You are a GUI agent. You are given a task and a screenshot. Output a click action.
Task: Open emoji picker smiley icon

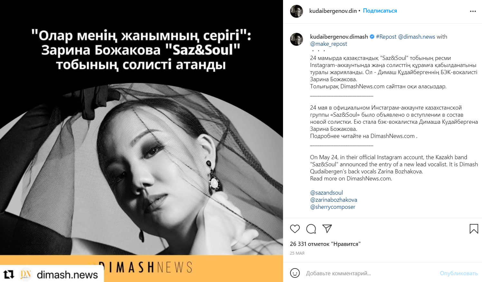pyautogui.click(x=295, y=273)
